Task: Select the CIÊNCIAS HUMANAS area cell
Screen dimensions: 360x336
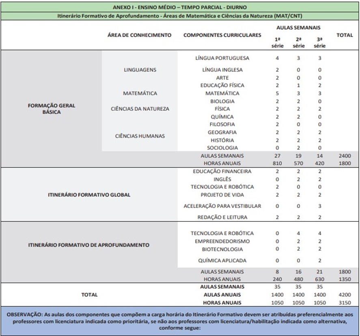Action: (x=140, y=136)
